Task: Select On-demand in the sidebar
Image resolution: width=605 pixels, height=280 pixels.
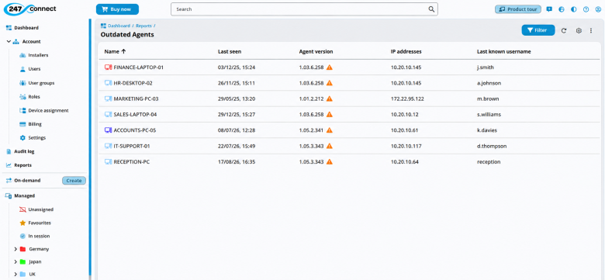Action: (x=23, y=181)
